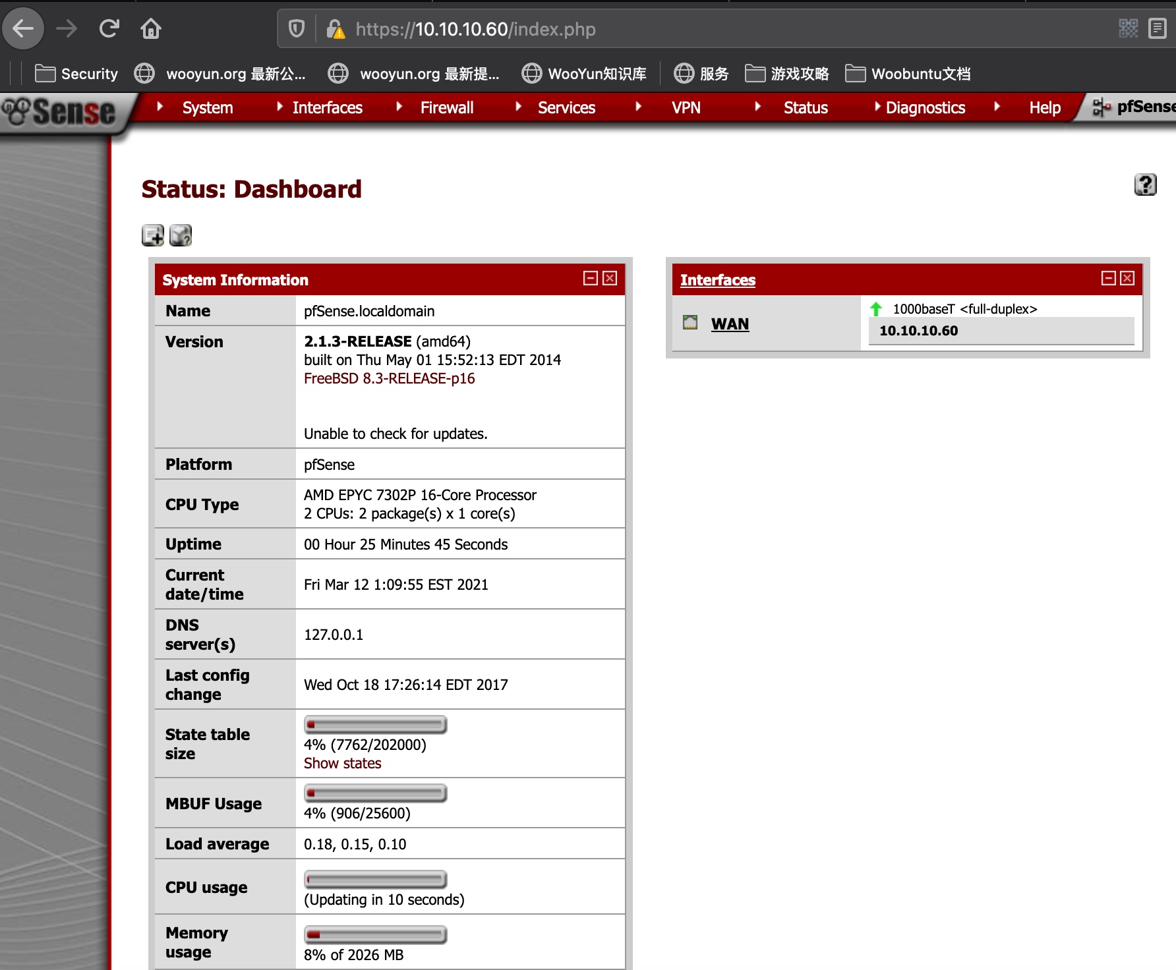This screenshot has width=1176, height=970.
Task: Open the WooYun知识库 bookmark
Action: [584, 73]
